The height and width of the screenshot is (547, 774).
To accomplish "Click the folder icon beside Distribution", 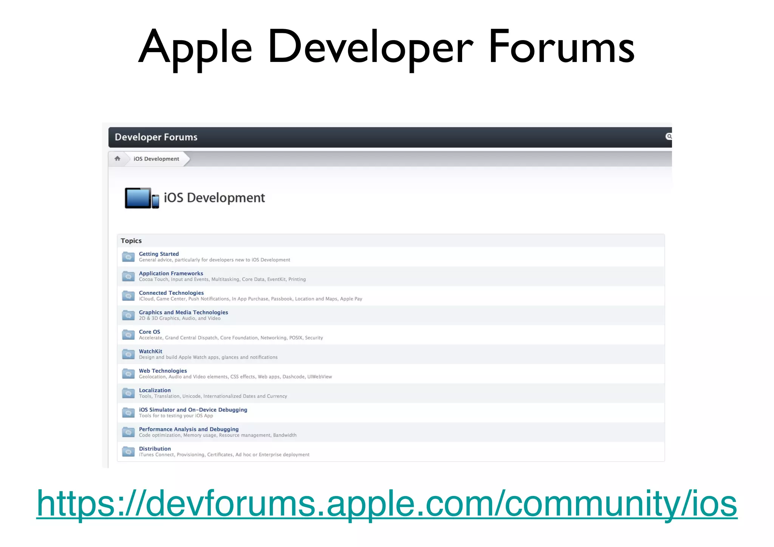I will point(128,452).
